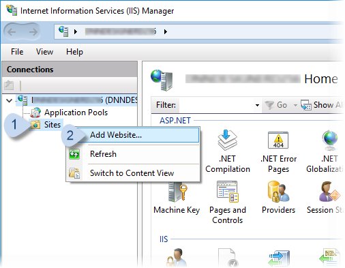Click the ASP.NET group header
This screenshot has width=345, height=268.
coord(175,121)
